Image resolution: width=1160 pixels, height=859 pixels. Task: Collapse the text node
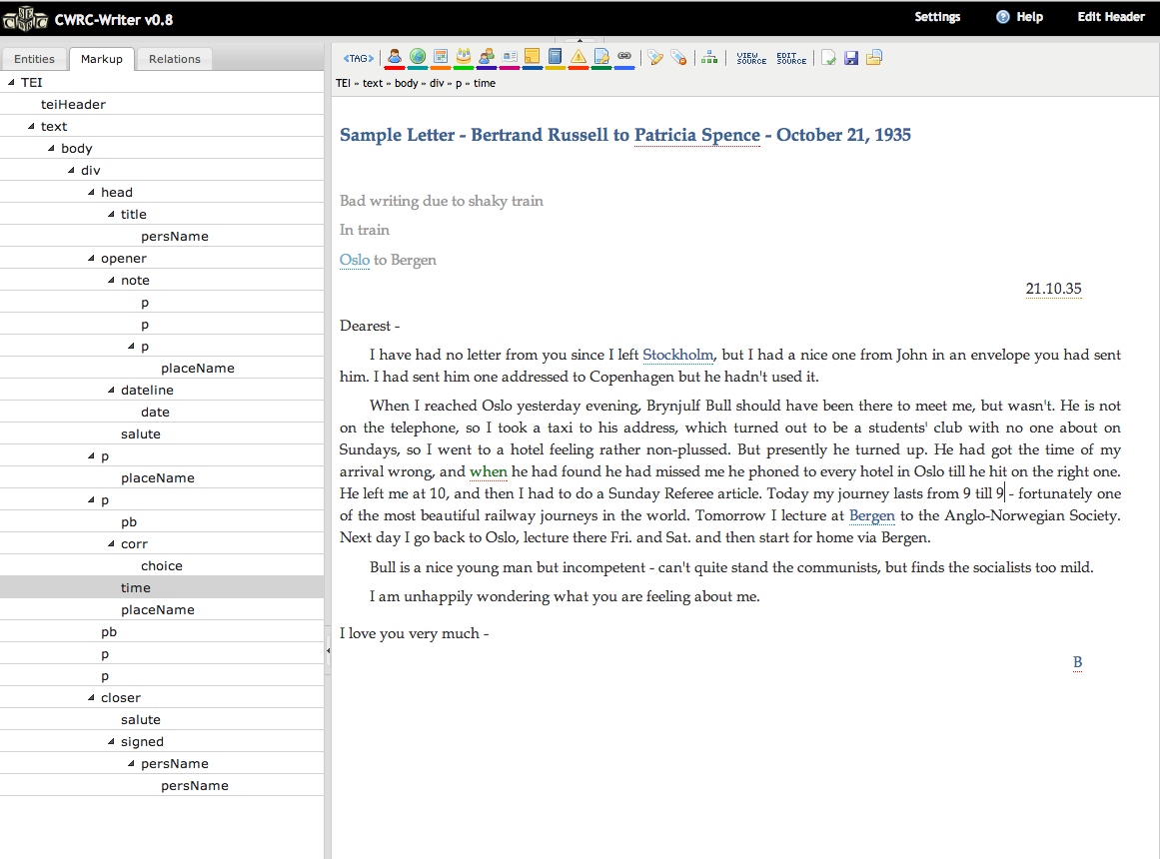click(x=31, y=127)
